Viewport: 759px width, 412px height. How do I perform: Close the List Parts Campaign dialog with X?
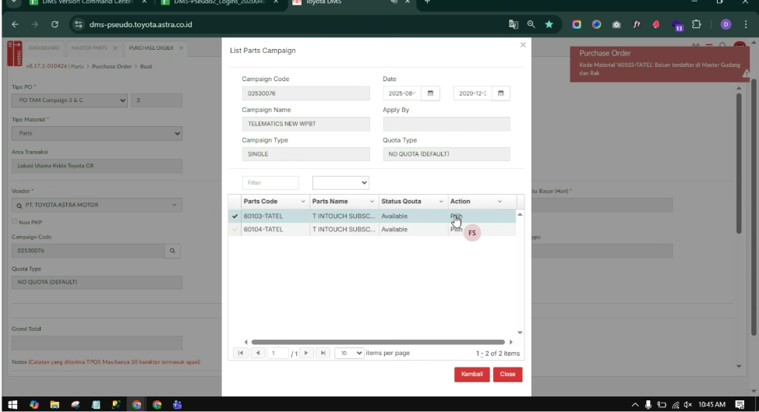click(523, 45)
